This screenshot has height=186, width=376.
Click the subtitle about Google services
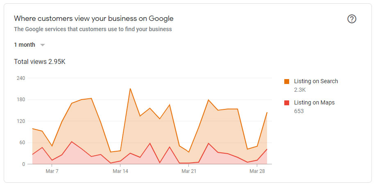[x=93, y=29]
